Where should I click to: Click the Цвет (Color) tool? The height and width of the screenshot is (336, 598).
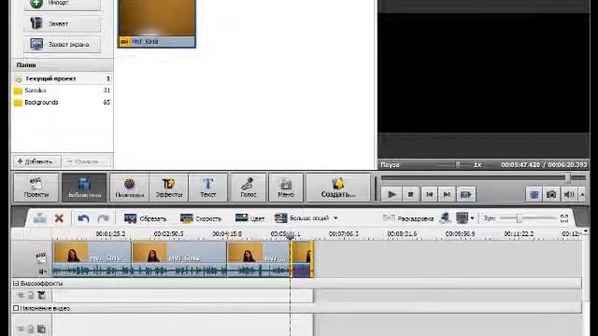click(249, 218)
